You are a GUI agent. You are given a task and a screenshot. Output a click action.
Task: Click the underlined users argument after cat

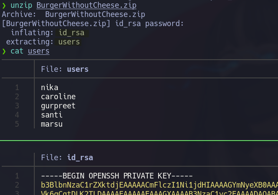coord(39,51)
